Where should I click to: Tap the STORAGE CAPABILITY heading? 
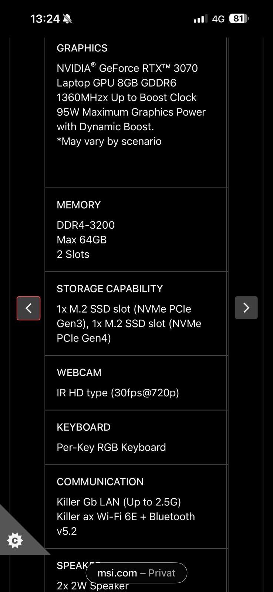coord(110,289)
